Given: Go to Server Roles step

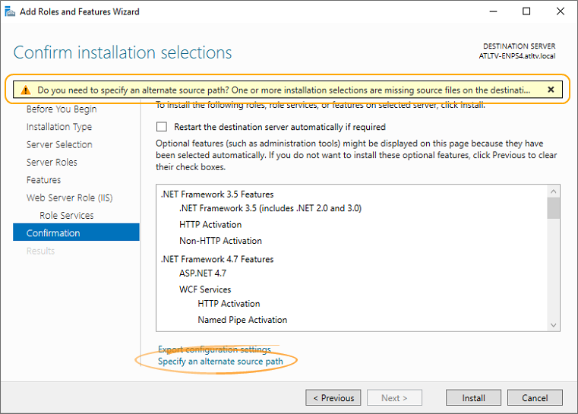Looking at the screenshot, I should [52, 163].
